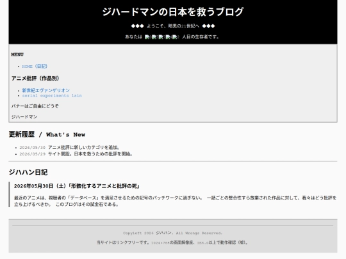Click the バナーはご自由にどうぞ text
Image resolution: width=346 pixels, height=259 pixels.
(35, 106)
